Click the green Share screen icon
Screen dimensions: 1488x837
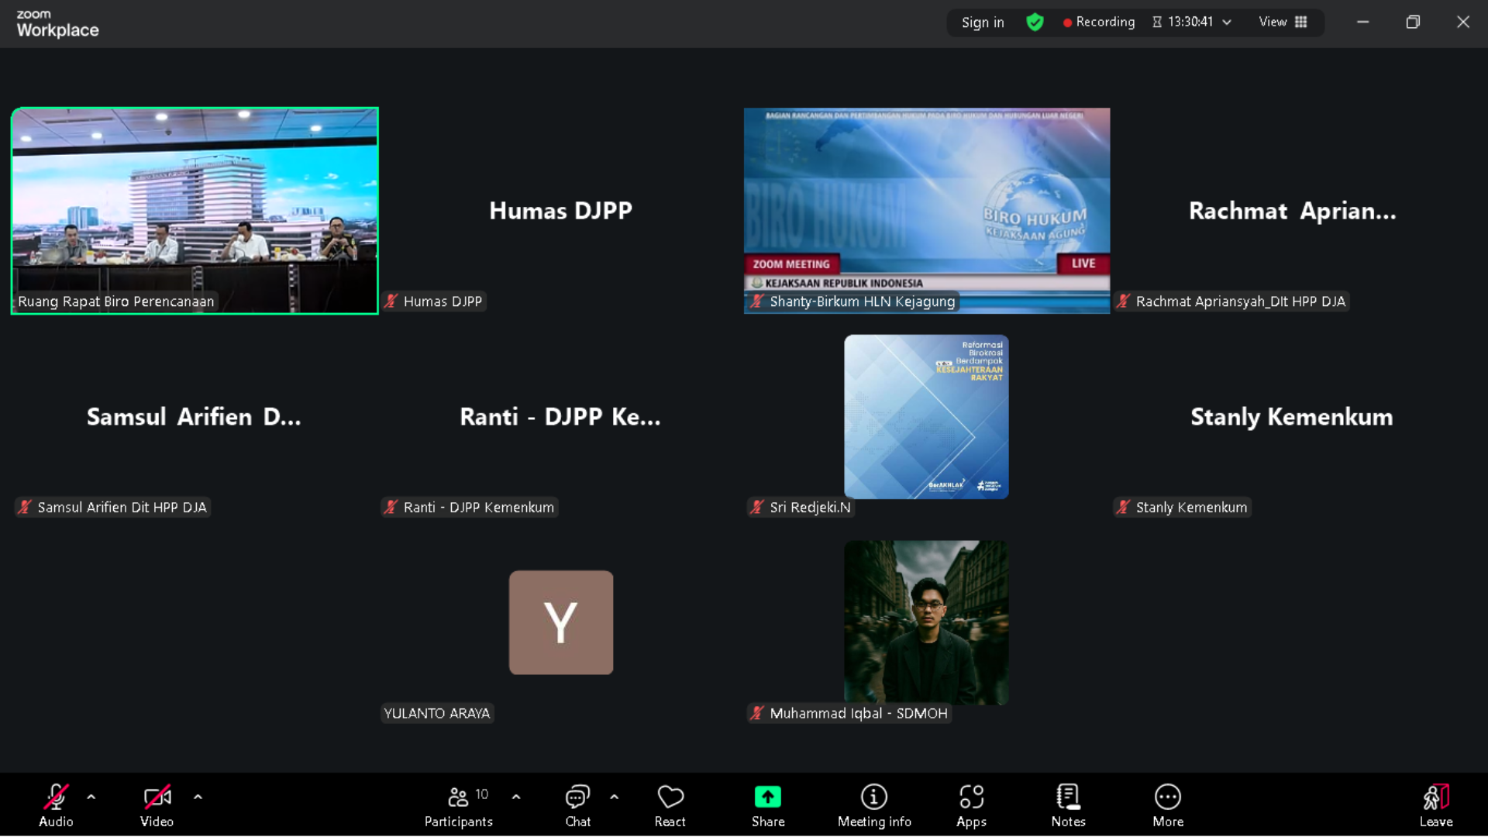pyautogui.click(x=767, y=797)
